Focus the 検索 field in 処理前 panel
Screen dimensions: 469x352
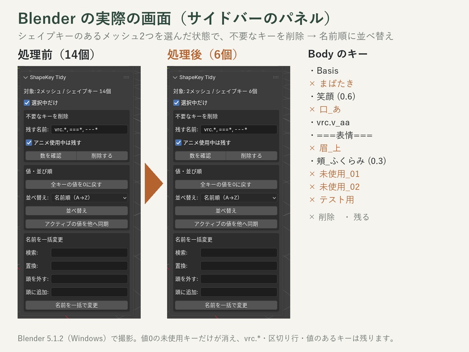(89, 253)
